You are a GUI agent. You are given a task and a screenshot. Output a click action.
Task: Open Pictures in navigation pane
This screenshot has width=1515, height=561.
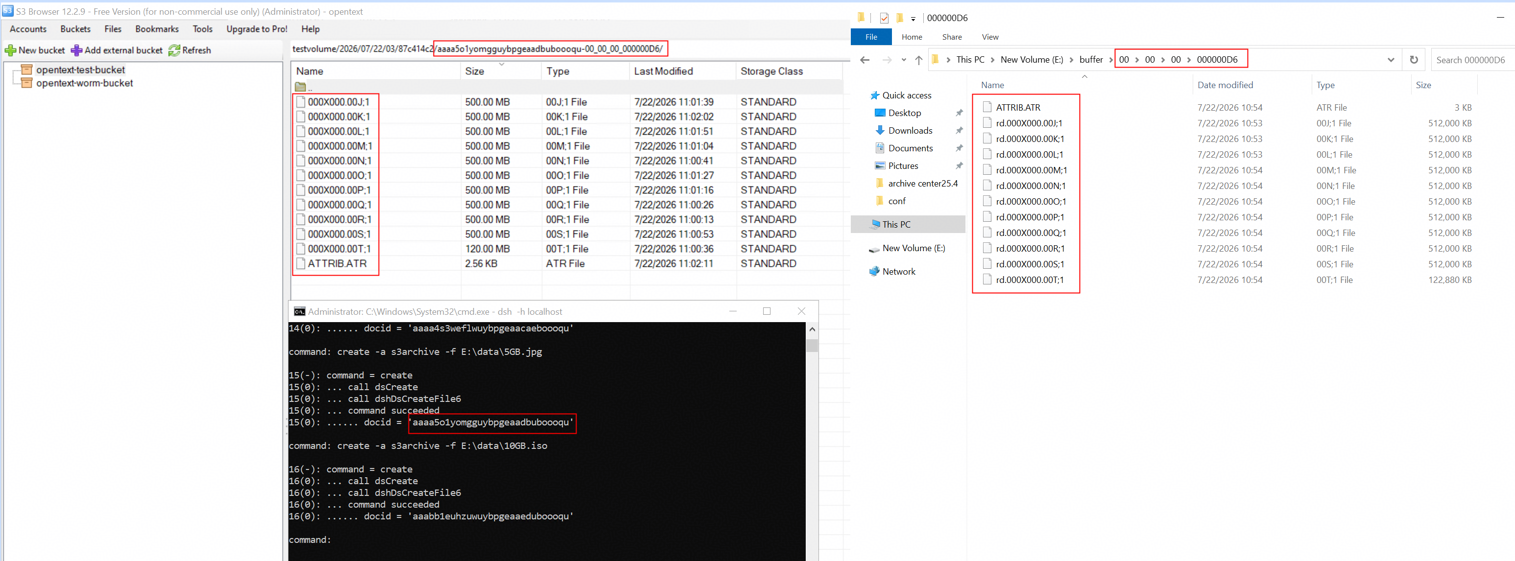coord(903,166)
